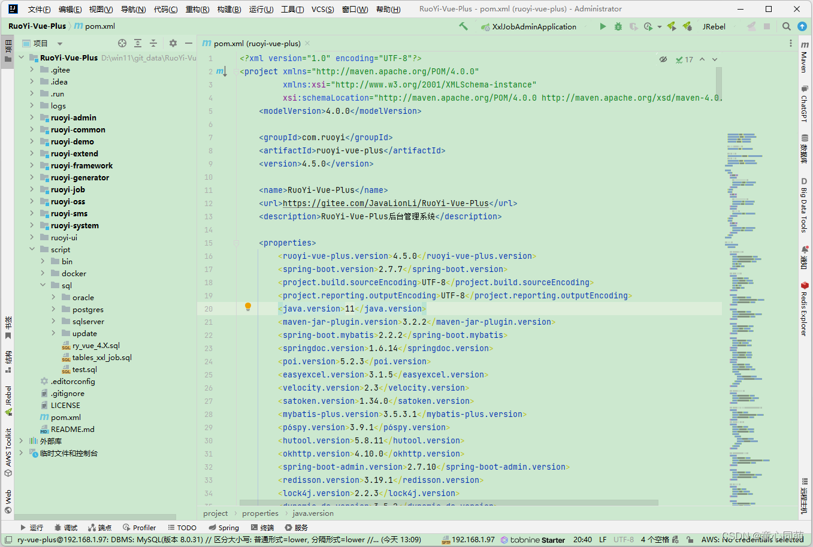813x547 pixels.
Task: Click the intention lightbulb on line 20
Action: [x=248, y=307]
